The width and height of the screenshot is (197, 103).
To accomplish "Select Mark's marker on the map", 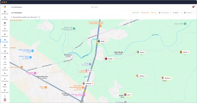I will tap(102, 41).
